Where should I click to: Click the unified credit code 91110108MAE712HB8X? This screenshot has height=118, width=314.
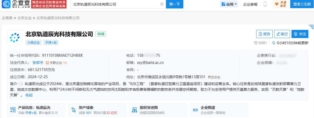[x=62, y=55]
